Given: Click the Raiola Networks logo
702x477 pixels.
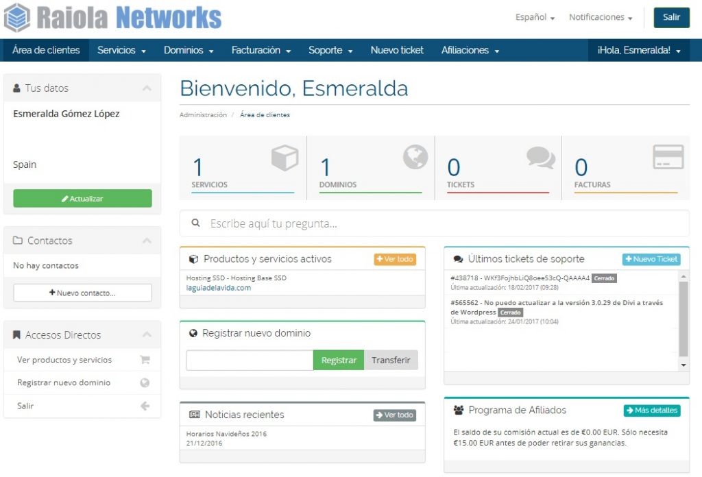Looking at the screenshot, I should click(112, 18).
